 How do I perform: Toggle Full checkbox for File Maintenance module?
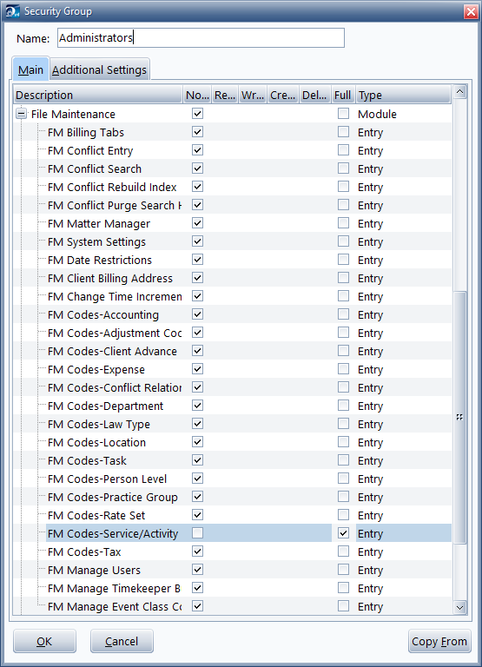pos(343,114)
